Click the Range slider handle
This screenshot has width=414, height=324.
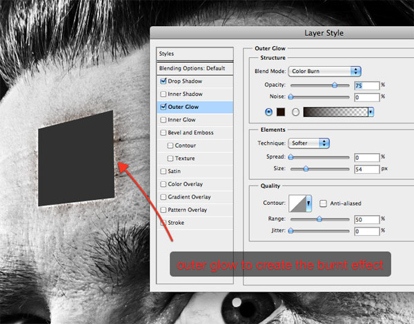pyautogui.click(x=319, y=219)
